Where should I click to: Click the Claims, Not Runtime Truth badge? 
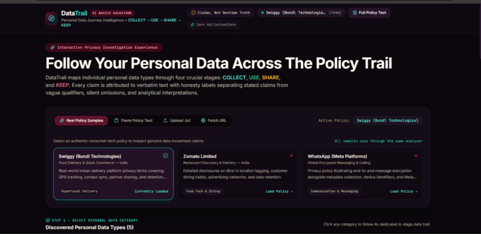point(221,13)
